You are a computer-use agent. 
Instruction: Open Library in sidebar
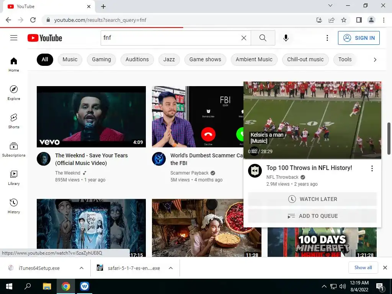(x=14, y=178)
